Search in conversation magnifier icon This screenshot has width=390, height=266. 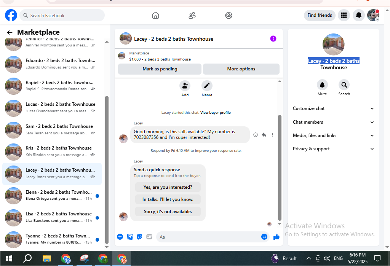point(344,85)
